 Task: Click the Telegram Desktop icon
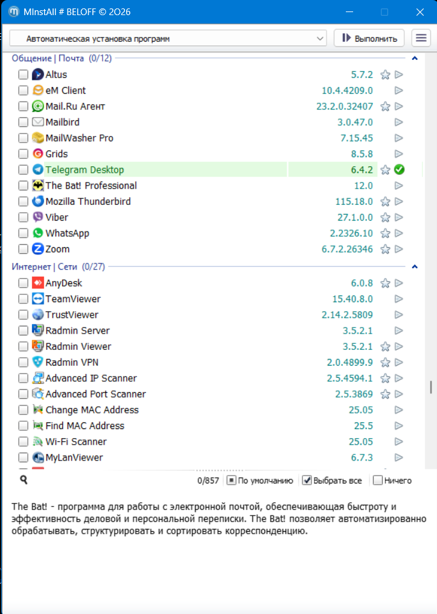(37, 170)
